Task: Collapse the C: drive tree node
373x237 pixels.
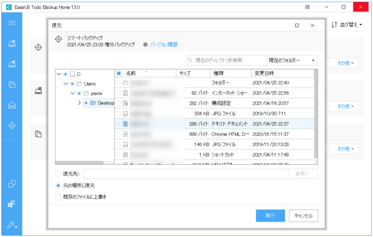Action: [59, 74]
